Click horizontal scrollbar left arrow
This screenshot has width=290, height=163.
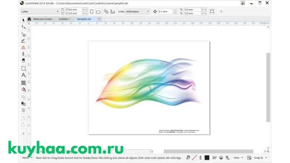152,151
